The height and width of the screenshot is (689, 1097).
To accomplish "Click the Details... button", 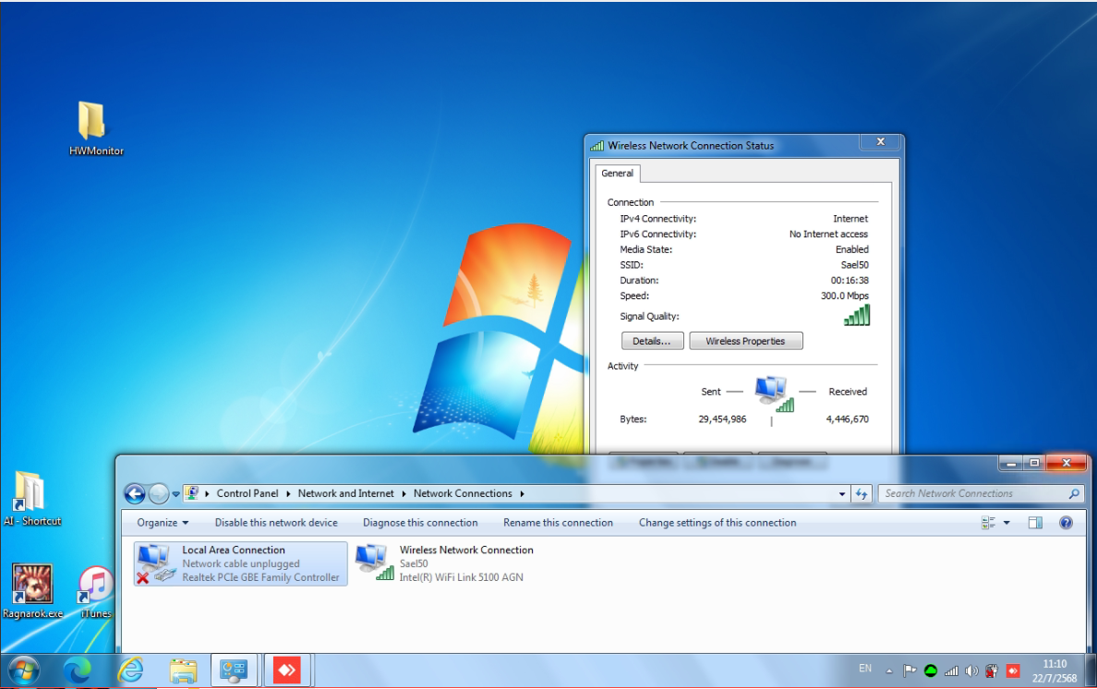I will click(652, 342).
